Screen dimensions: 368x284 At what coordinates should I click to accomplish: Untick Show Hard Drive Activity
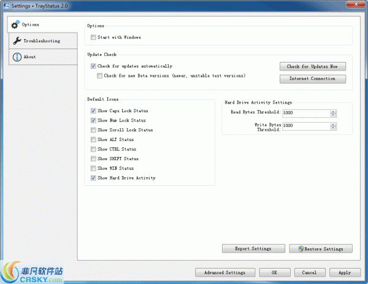(x=93, y=178)
